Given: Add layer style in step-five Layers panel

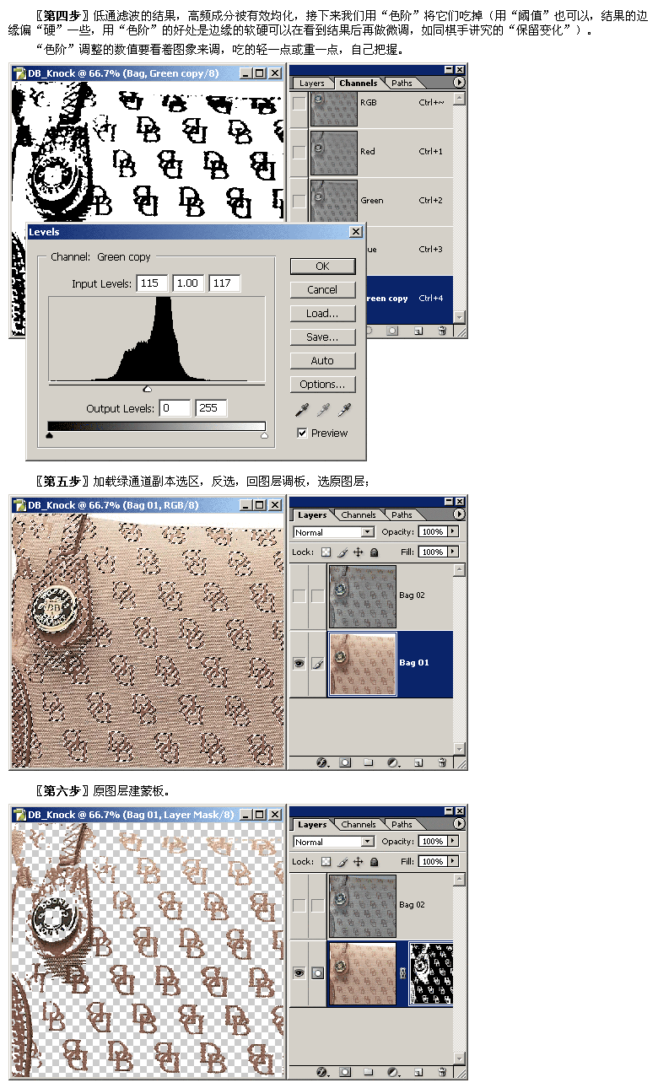Looking at the screenshot, I should (x=321, y=762).
